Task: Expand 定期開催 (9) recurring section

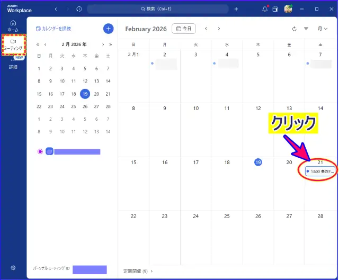Action: (x=138, y=271)
